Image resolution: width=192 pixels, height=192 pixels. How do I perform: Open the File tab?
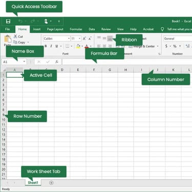click(8, 29)
